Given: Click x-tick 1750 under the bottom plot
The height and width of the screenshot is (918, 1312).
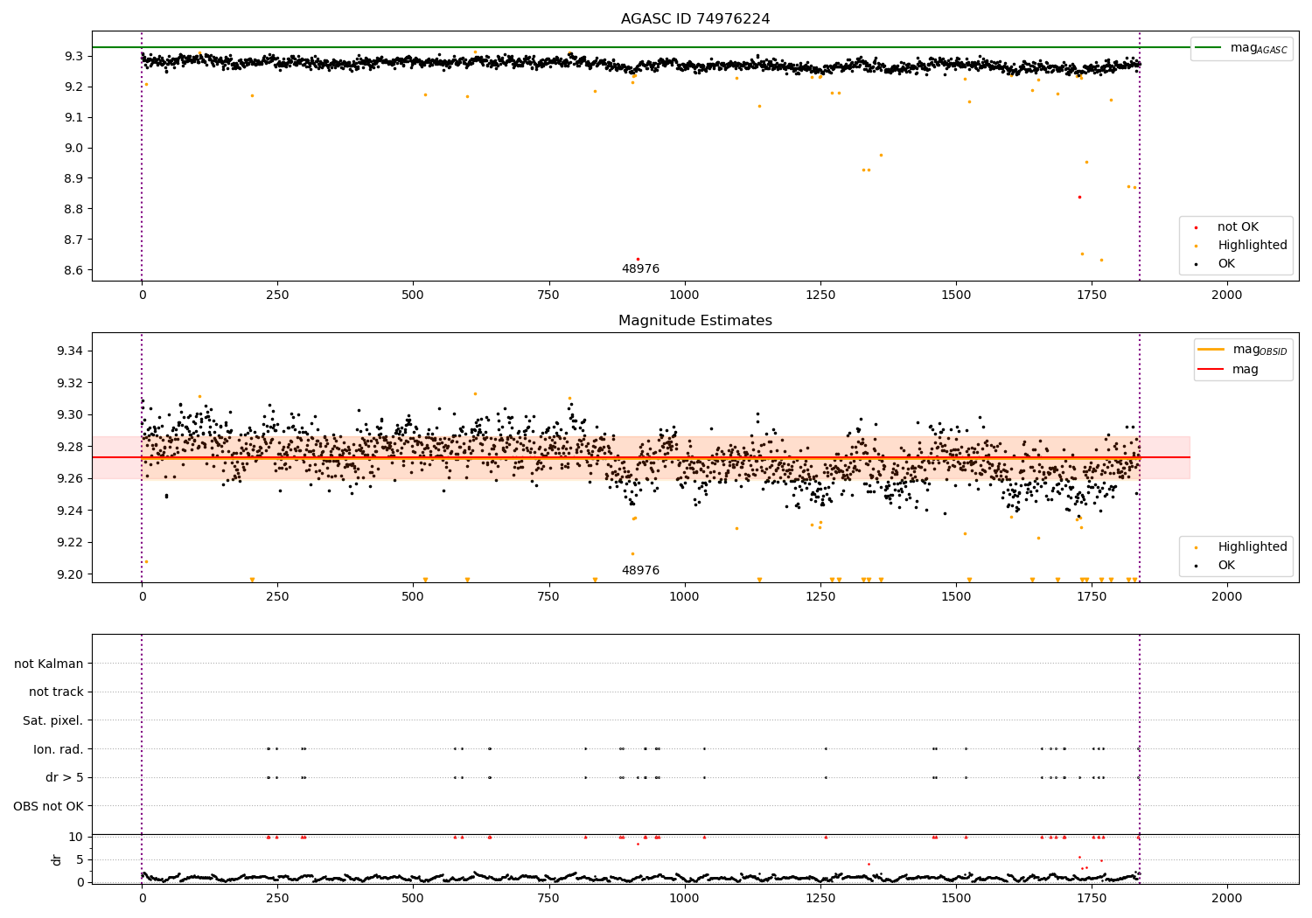Looking at the screenshot, I should [x=1091, y=898].
